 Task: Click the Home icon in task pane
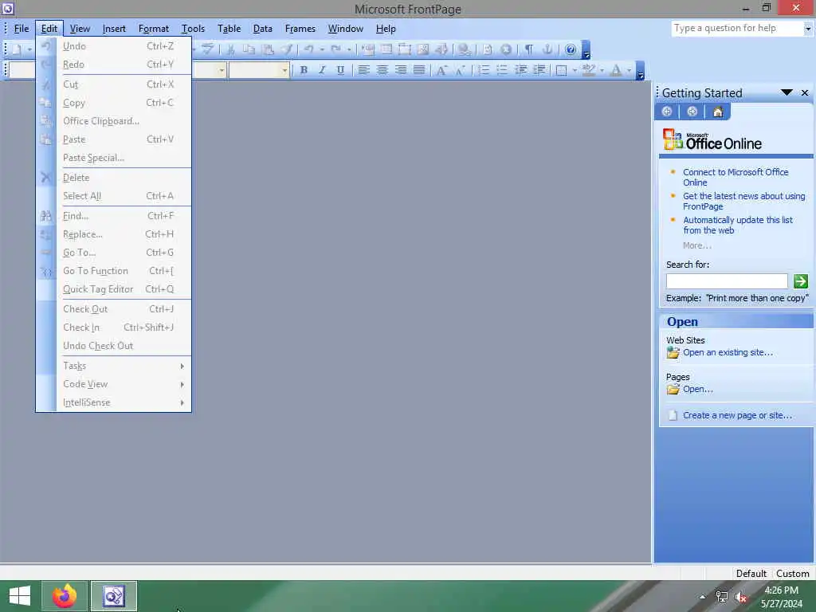point(718,112)
